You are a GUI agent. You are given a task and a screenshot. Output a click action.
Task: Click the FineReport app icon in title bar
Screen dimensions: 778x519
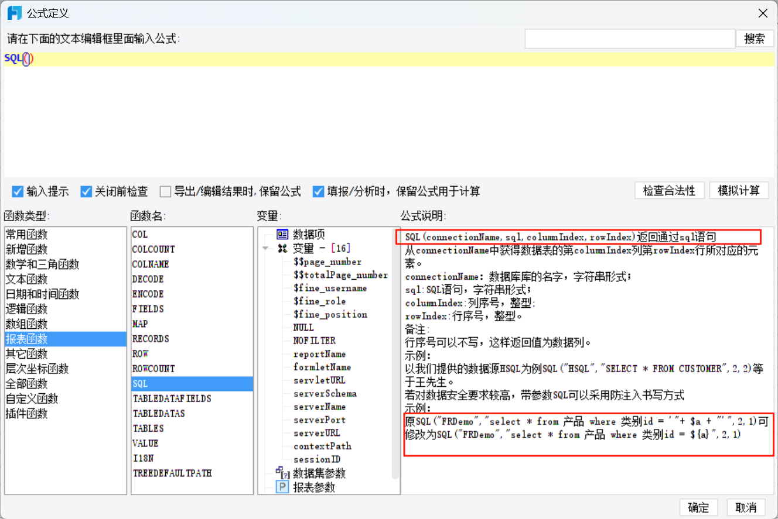click(15, 13)
